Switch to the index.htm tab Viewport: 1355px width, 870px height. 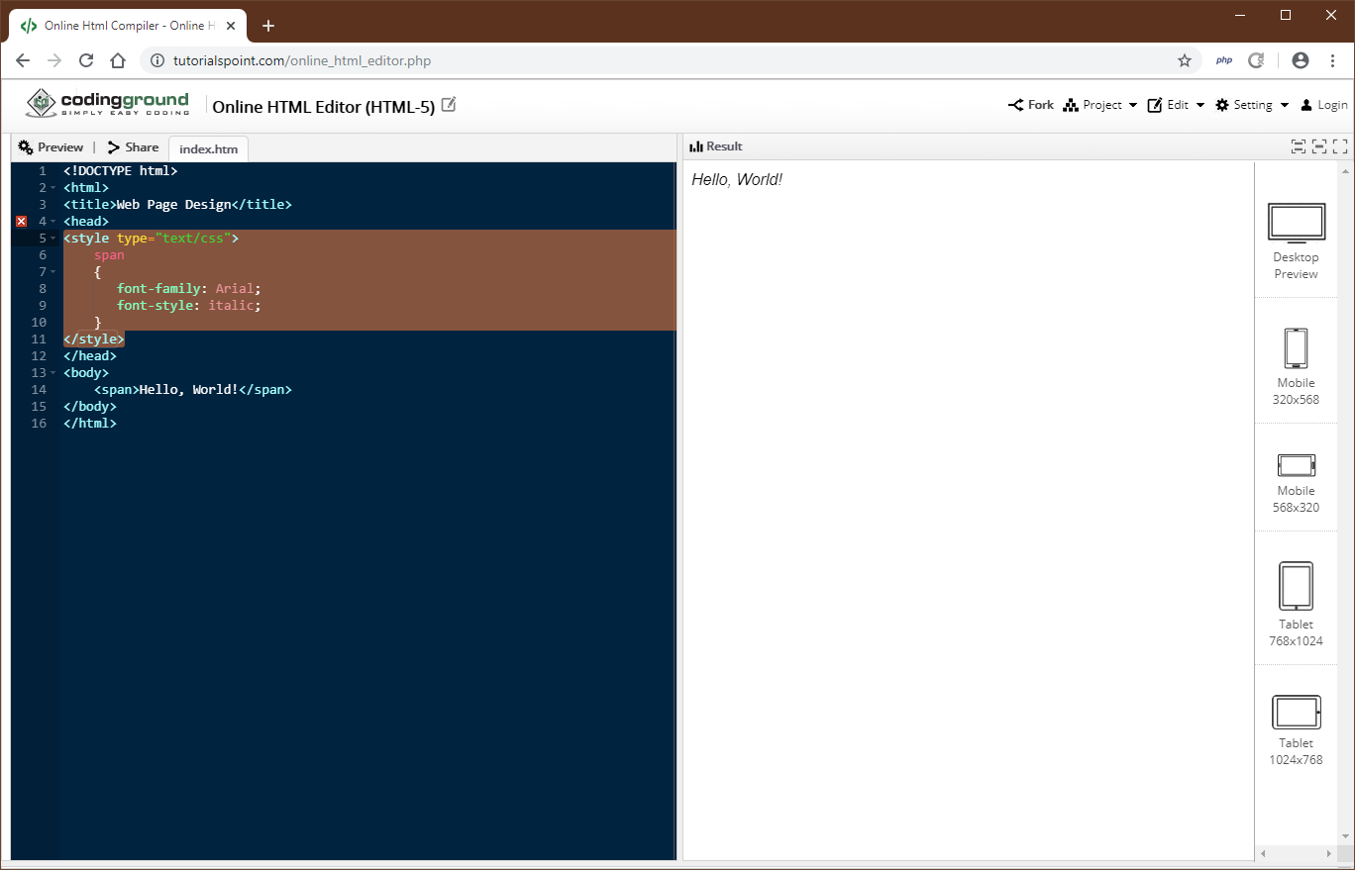pyautogui.click(x=208, y=148)
